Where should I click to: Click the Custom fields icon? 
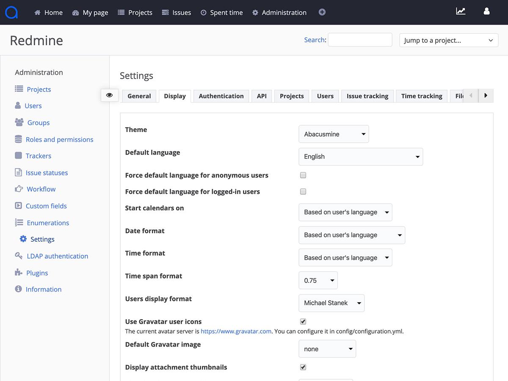tap(18, 206)
